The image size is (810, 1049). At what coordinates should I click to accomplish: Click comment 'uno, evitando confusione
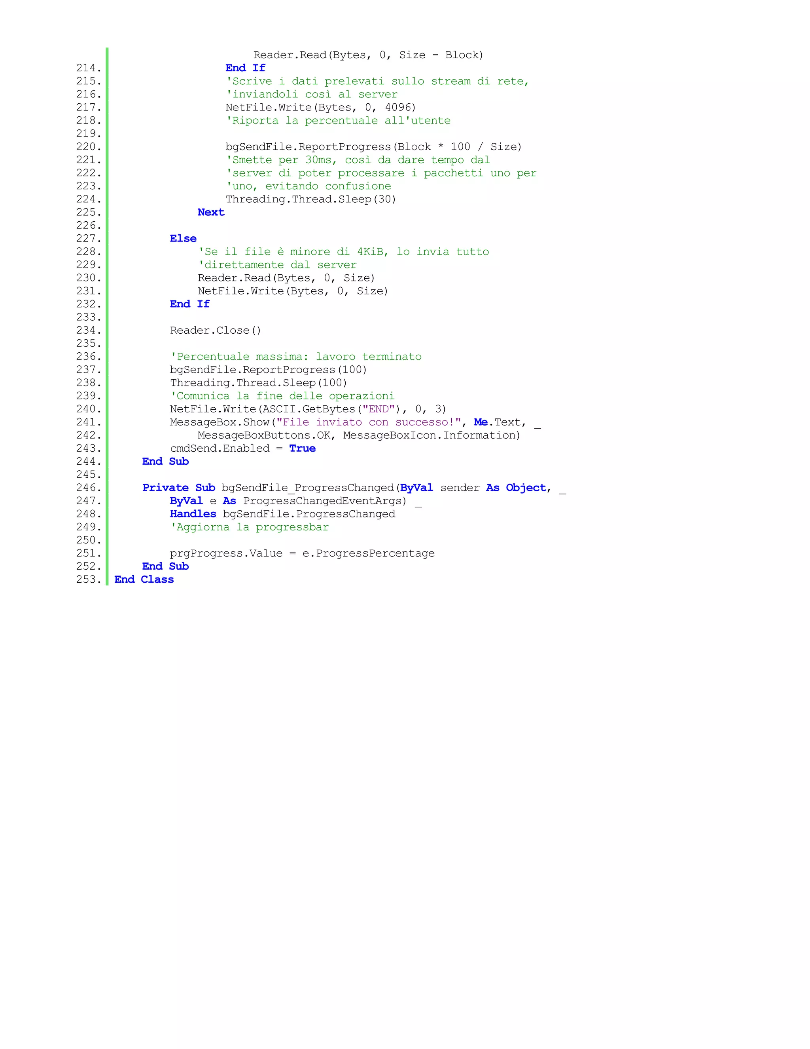[308, 186]
